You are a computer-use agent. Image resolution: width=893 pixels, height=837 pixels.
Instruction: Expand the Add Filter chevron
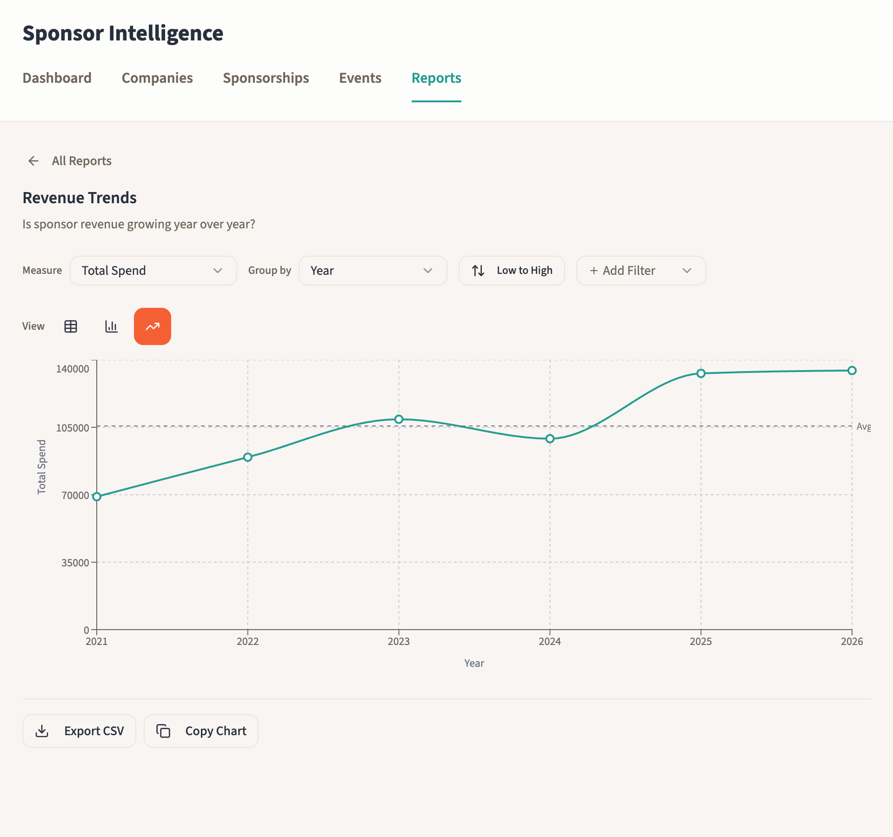tap(687, 271)
